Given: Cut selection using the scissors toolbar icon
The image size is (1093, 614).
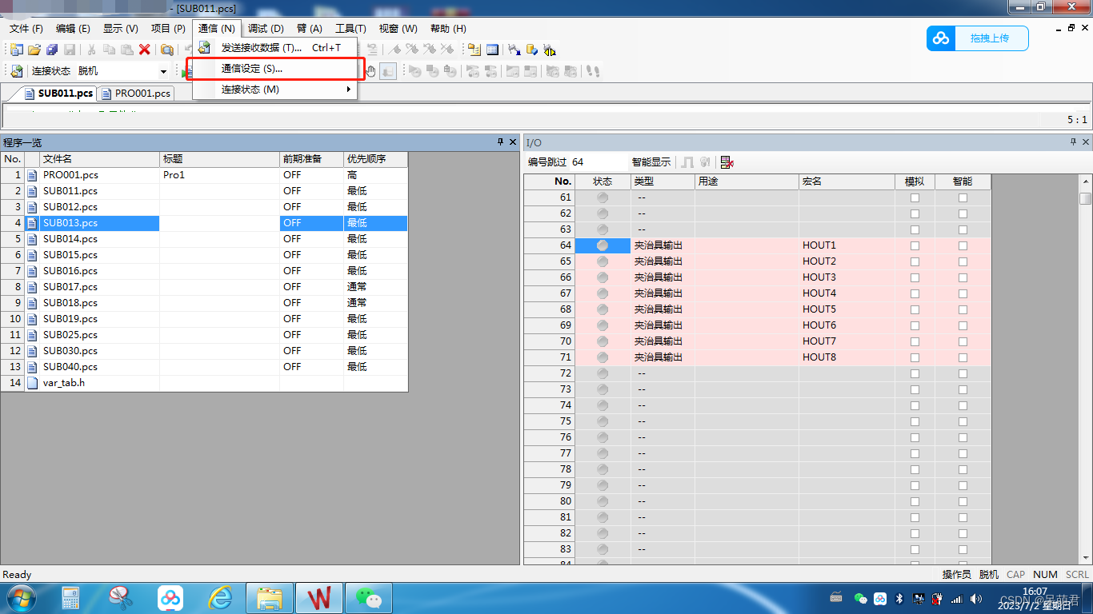Looking at the screenshot, I should tap(90, 49).
